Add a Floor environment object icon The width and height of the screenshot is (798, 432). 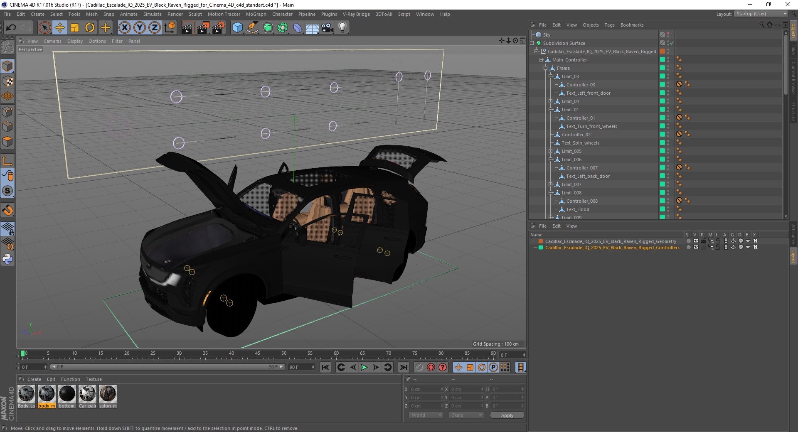(x=313, y=28)
